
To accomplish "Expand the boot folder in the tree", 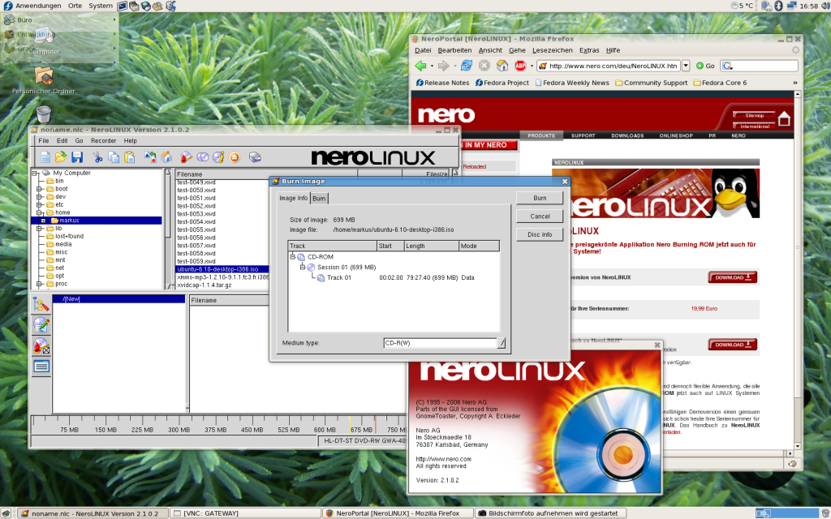I will (x=39, y=189).
